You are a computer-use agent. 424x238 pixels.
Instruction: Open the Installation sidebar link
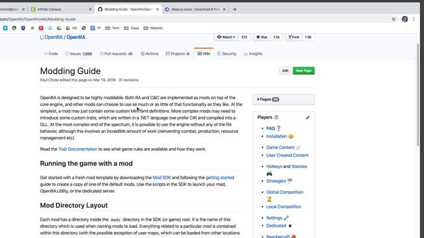pos(276,136)
